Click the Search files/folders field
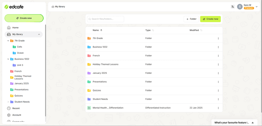The height and width of the screenshot is (126, 262). [x=106, y=19]
